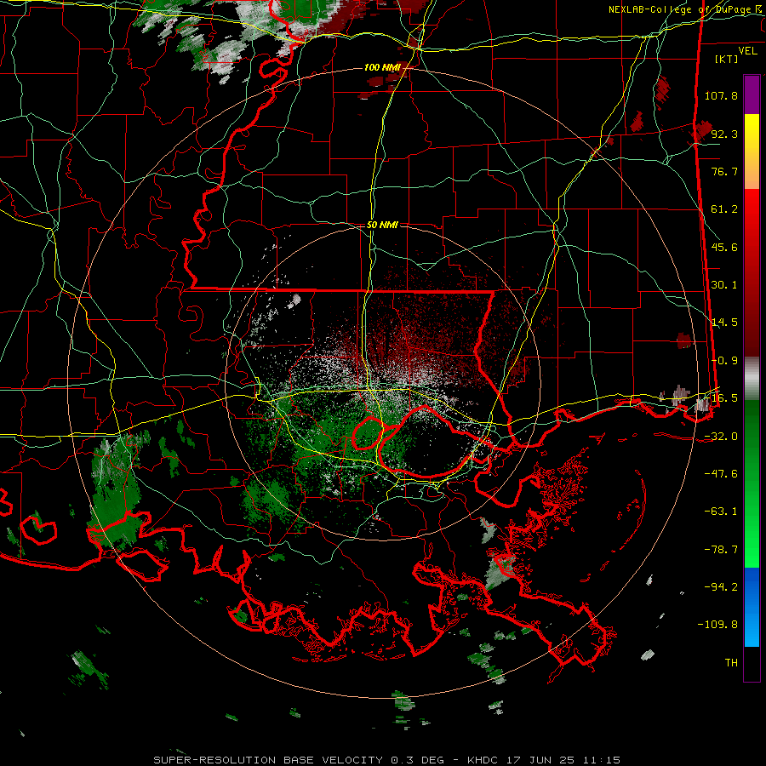The width and height of the screenshot is (766, 766).
Task: Click the -94.2 velocity legend value
Action: [x=721, y=587]
